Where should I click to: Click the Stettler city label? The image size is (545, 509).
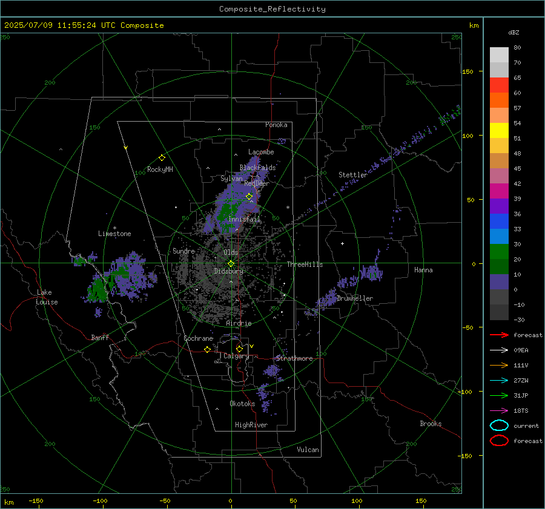353,175
